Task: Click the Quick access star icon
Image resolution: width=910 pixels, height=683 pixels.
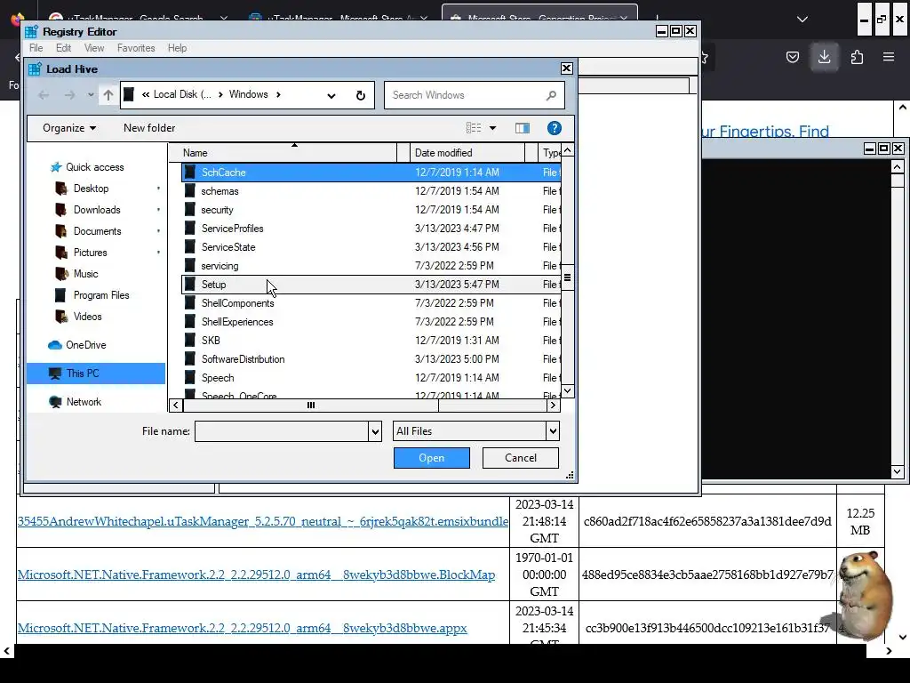Action: (x=56, y=167)
